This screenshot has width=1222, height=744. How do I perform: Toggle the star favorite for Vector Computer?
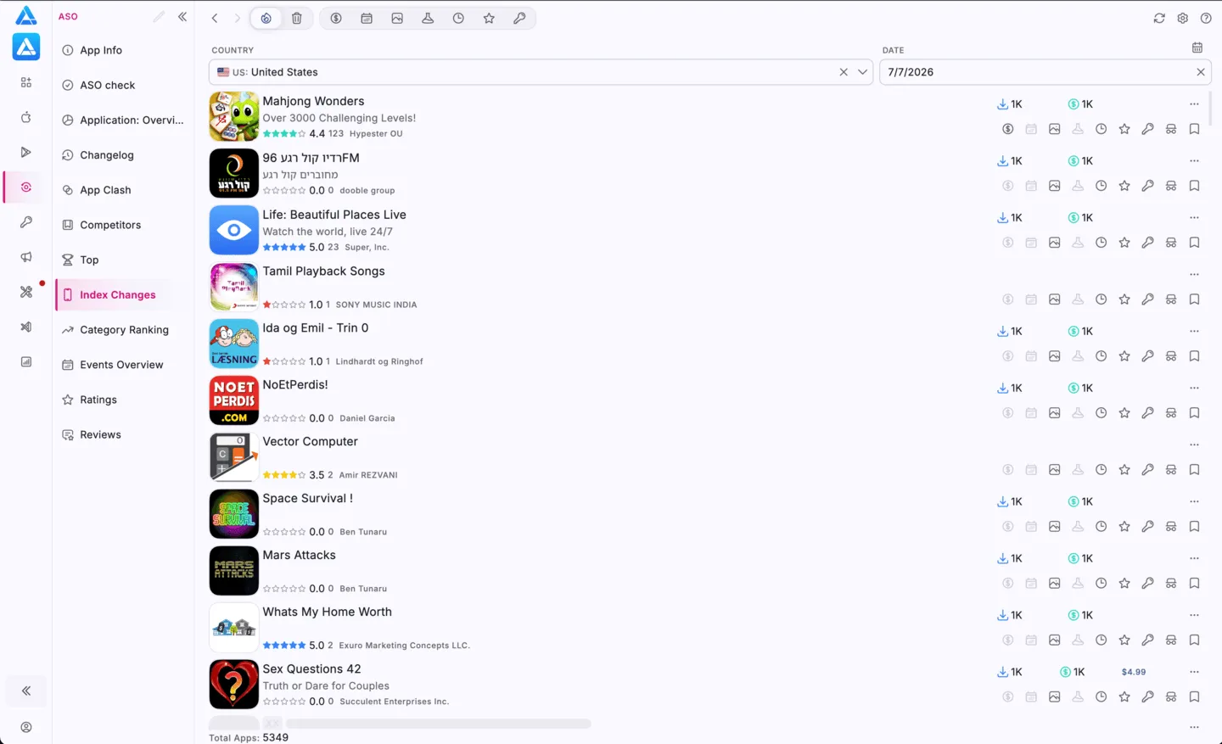click(x=1124, y=470)
